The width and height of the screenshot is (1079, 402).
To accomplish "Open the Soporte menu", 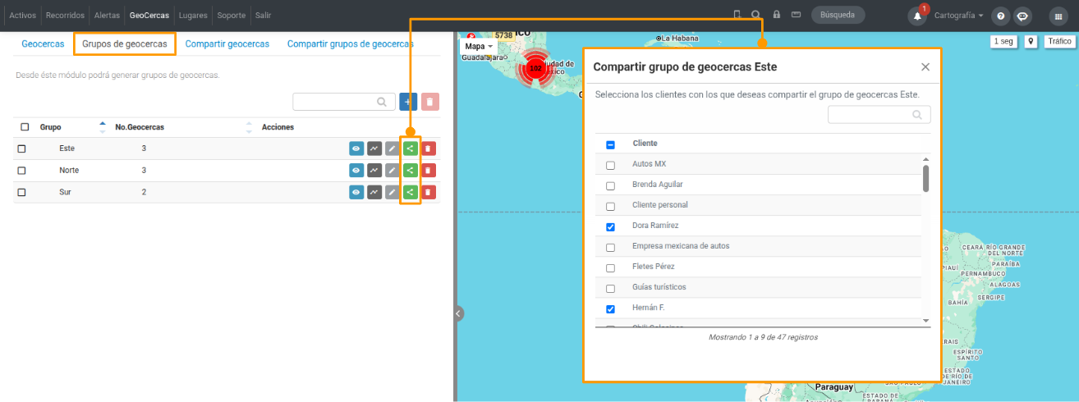I will 232,16.
